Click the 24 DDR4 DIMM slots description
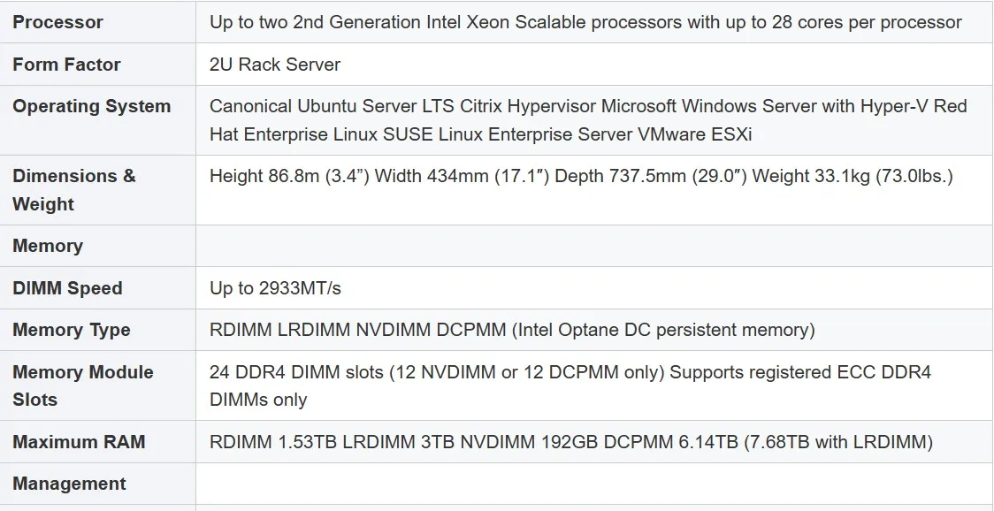Screen dimensions: 994x511 tap(570, 385)
